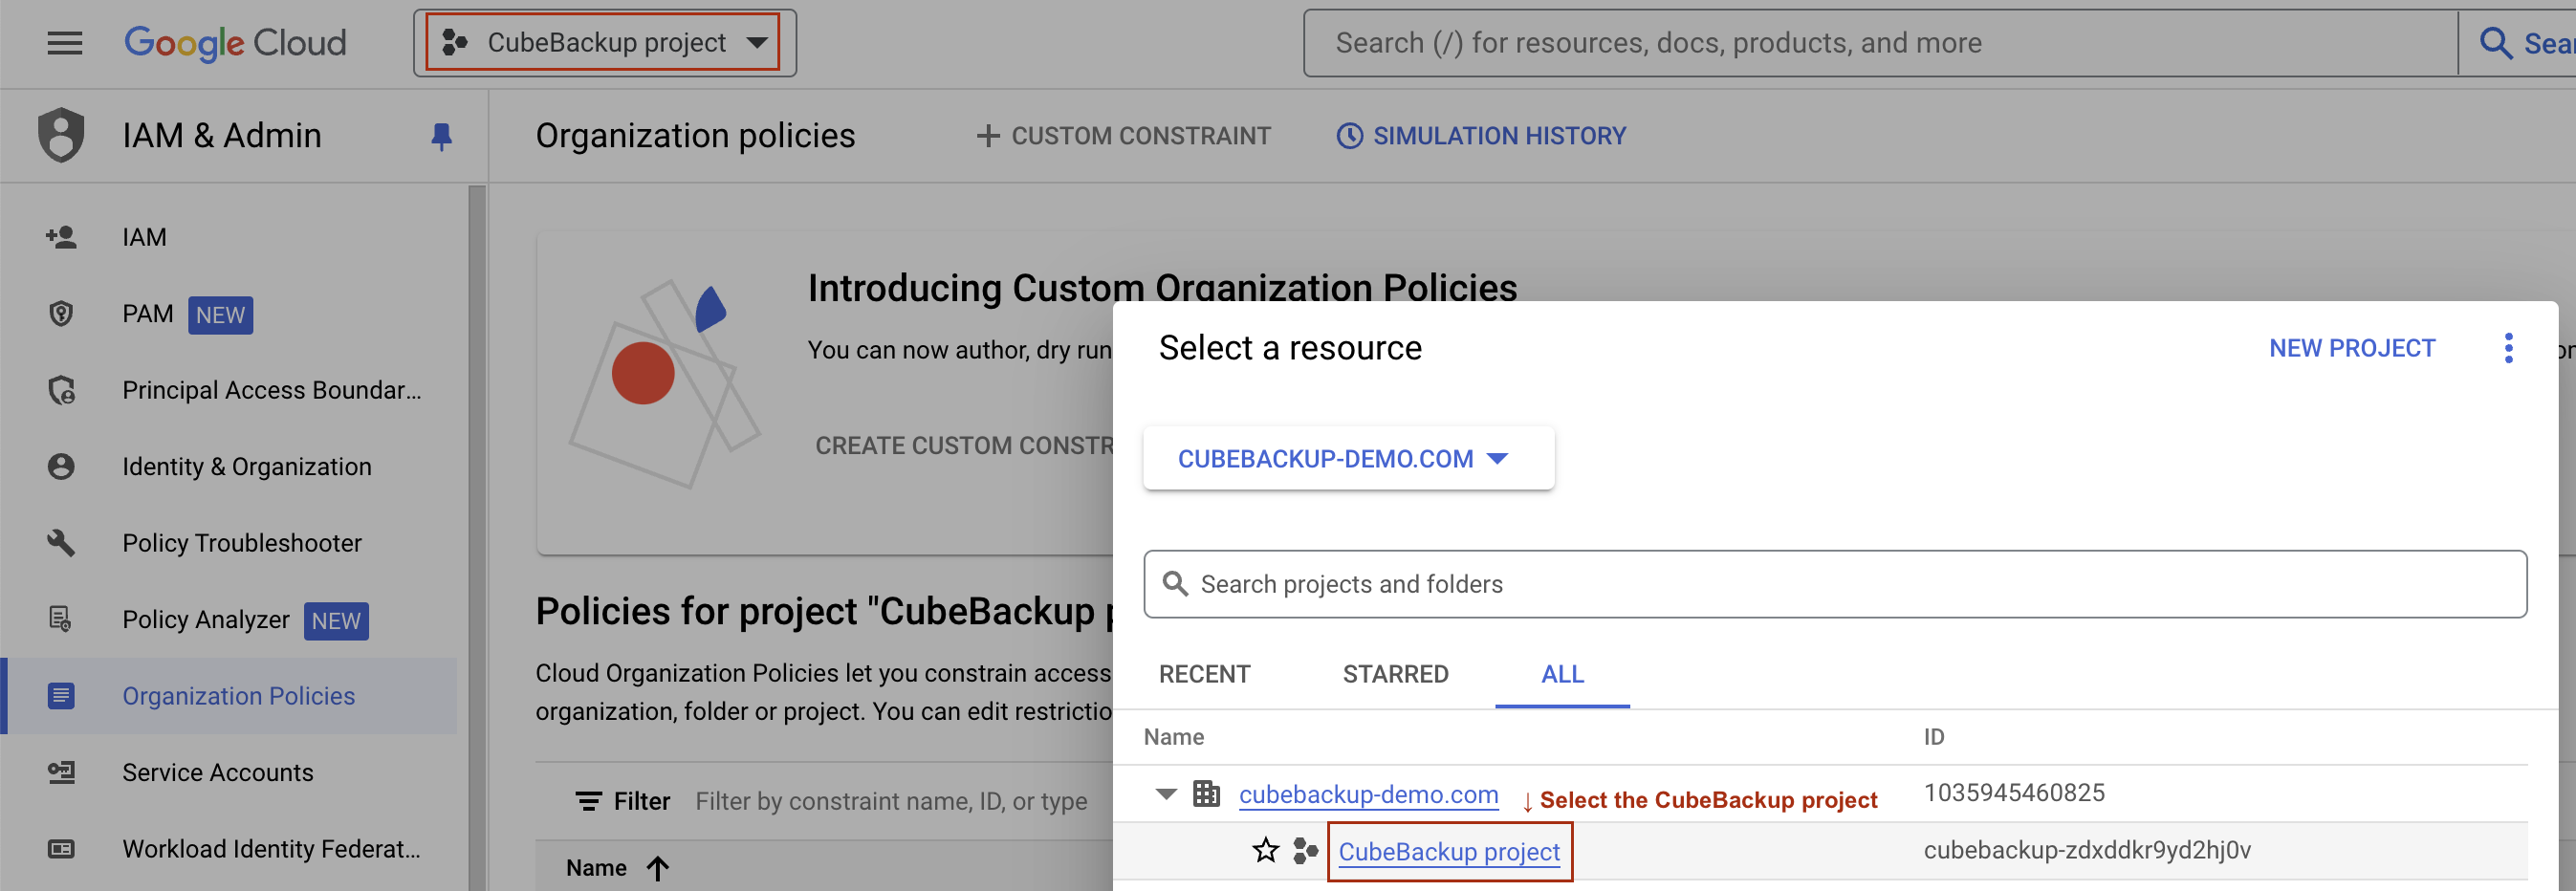The width and height of the screenshot is (2576, 891).
Task: Open the CubeBackup project selector dropdown
Action: (x=604, y=43)
